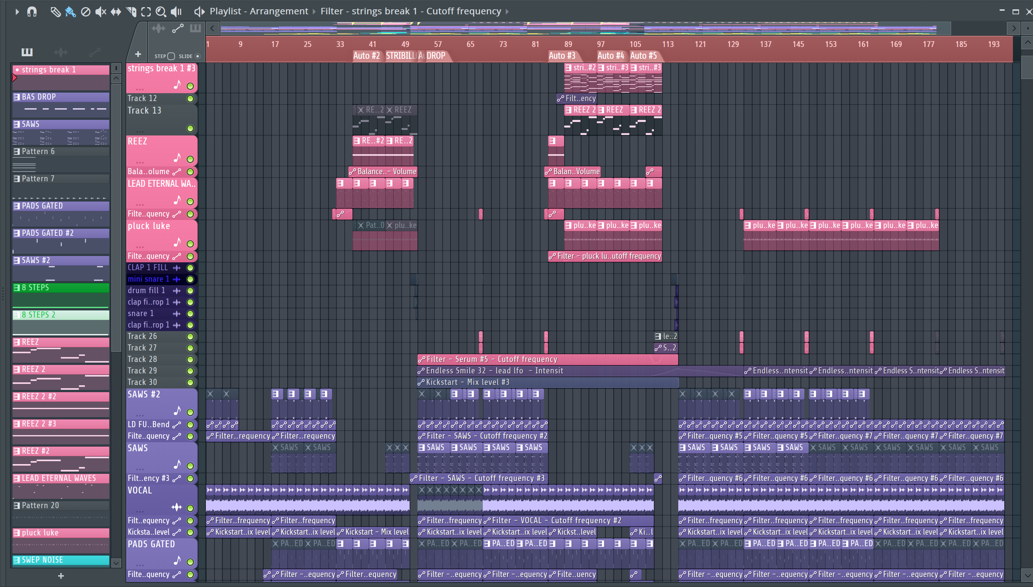The height and width of the screenshot is (587, 1033).
Task: Select Filter - pluck lu..utoff frequency clip
Action: tap(605, 257)
